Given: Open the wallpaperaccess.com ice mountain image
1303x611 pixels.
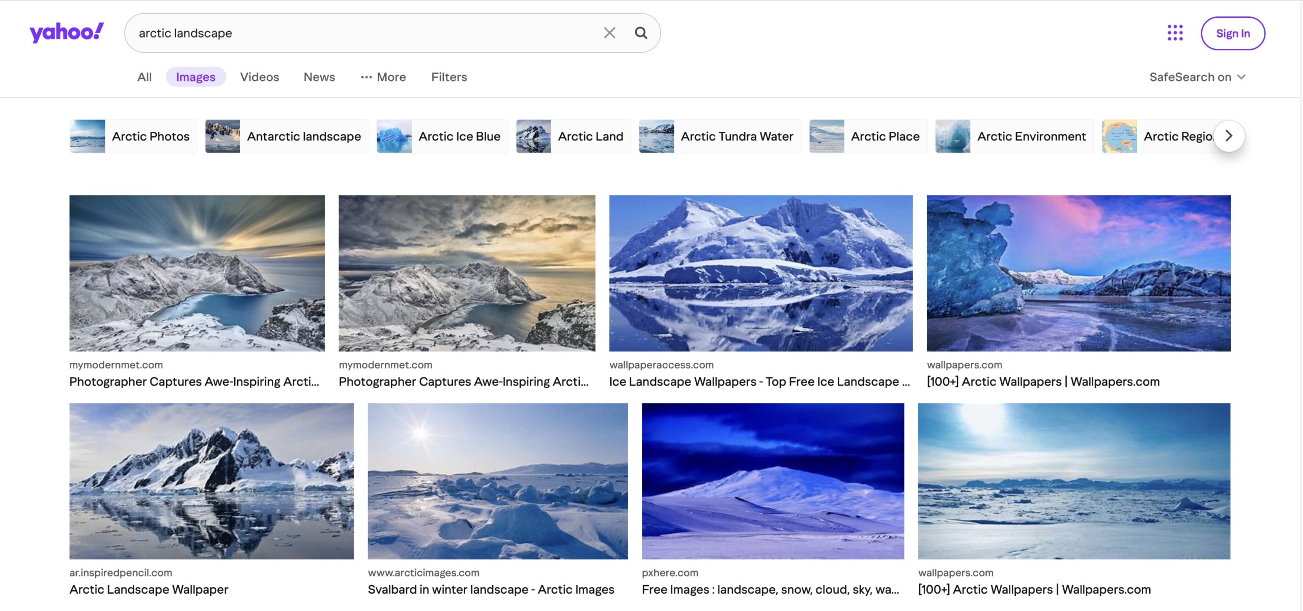Looking at the screenshot, I should point(760,273).
